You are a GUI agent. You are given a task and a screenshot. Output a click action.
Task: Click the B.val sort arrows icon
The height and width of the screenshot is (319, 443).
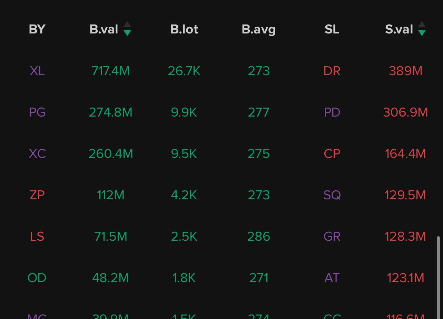click(127, 29)
